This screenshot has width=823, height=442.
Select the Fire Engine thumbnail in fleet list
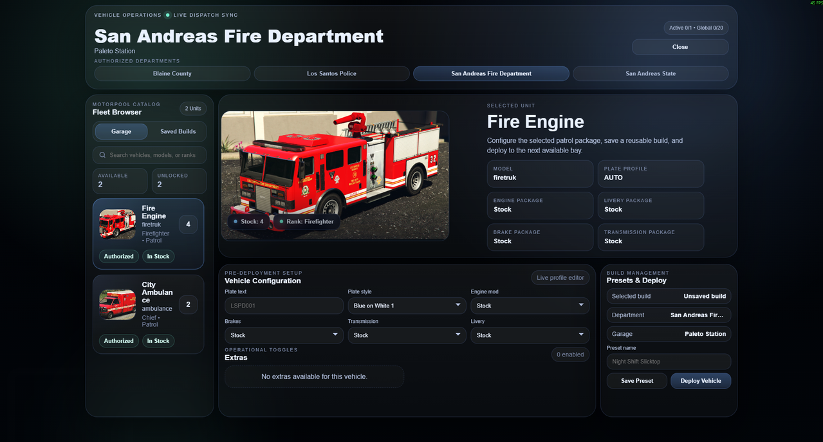click(x=117, y=225)
